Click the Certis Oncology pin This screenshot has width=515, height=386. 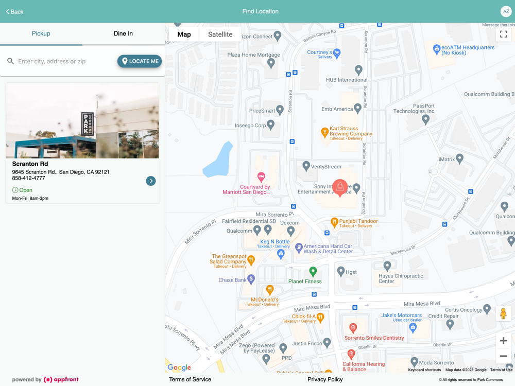487,309
